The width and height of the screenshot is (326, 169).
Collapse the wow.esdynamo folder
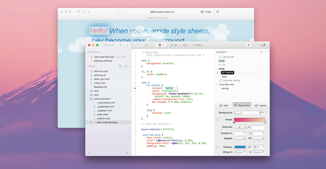coord(88,99)
